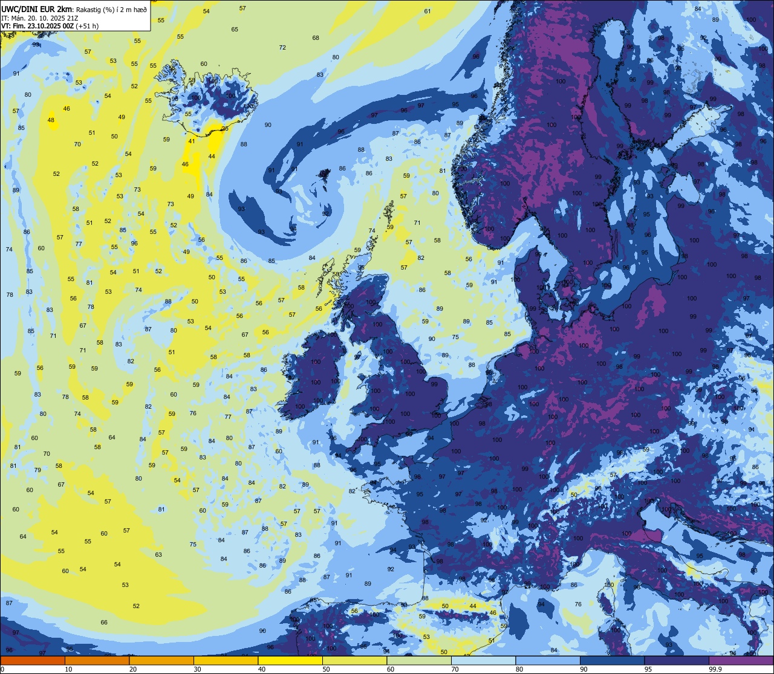Click the 'Rakastig (%) í 2 m hæð' label
Image resolution: width=774 pixels, height=674 pixels.
(x=111, y=9)
